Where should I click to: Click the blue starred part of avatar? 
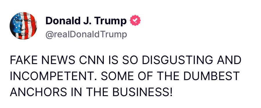tap(16, 22)
